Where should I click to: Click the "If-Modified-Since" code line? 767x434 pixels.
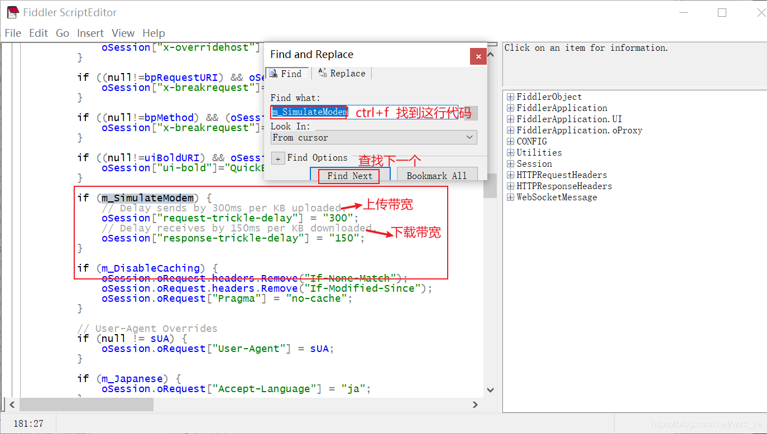267,288
